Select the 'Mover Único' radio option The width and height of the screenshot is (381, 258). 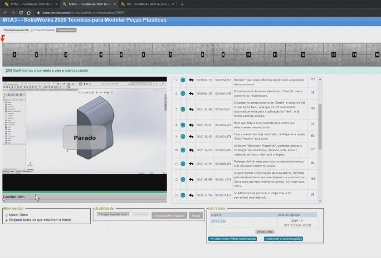pos(6,215)
